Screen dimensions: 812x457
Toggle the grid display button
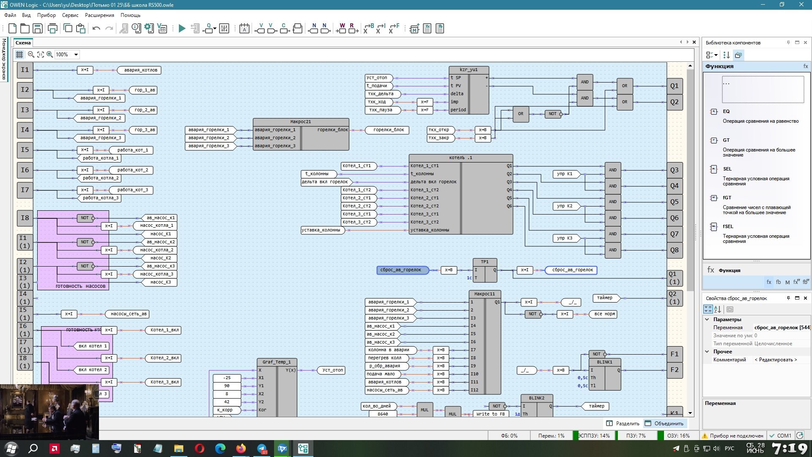(19, 55)
